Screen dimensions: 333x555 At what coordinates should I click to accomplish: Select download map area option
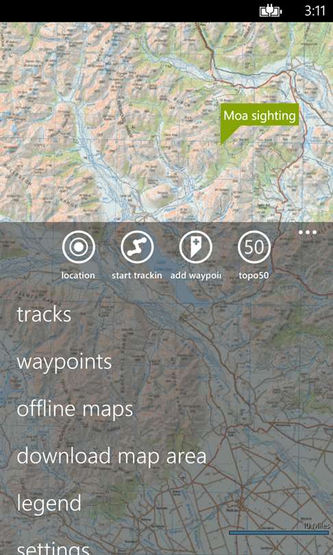tap(112, 455)
